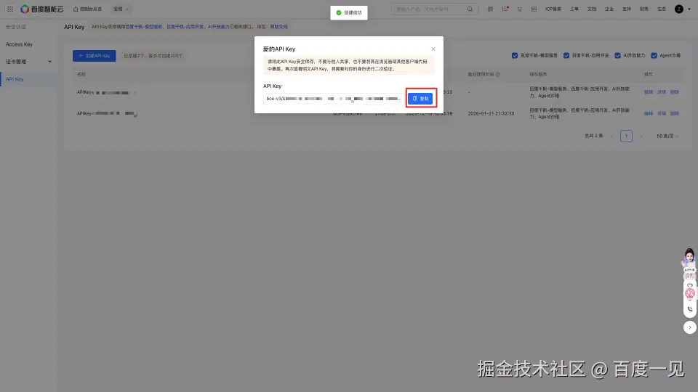Open the 文档 menu
This screenshot has width=698, height=392.
(x=592, y=9)
